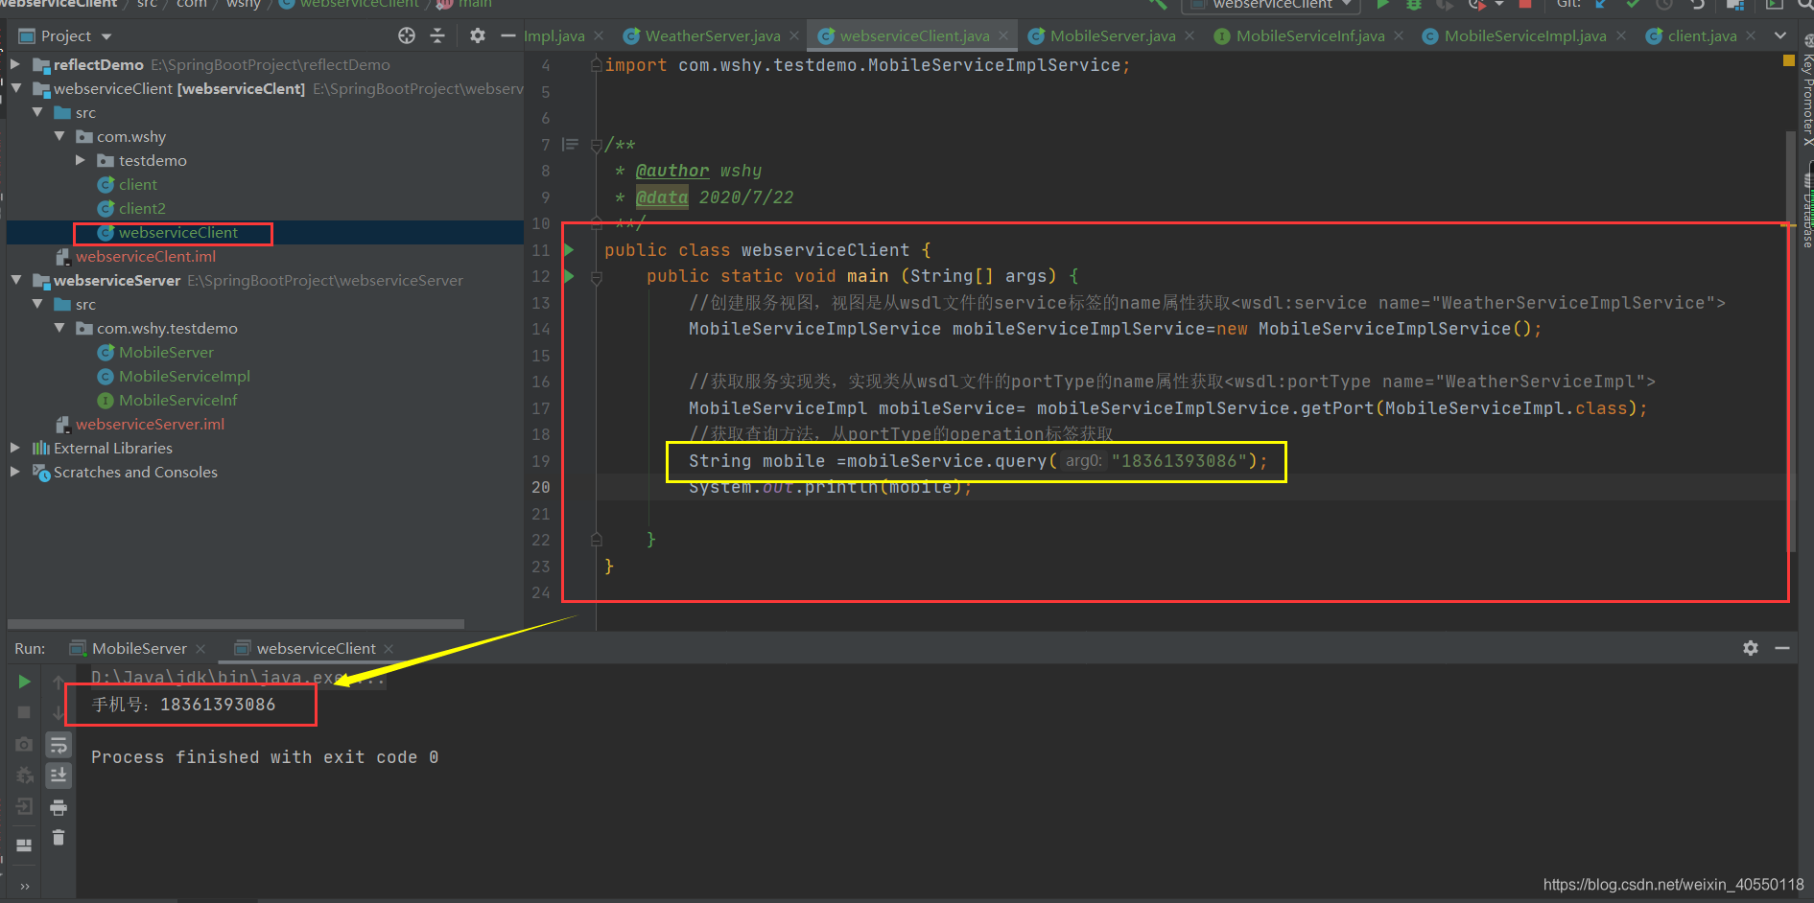This screenshot has width=1814, height=903.
Task: Expand External Libraries
Action: [x=15, y=448]
